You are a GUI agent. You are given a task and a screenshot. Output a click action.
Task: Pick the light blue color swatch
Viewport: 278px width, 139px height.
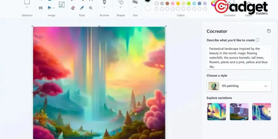click(194, 4)
